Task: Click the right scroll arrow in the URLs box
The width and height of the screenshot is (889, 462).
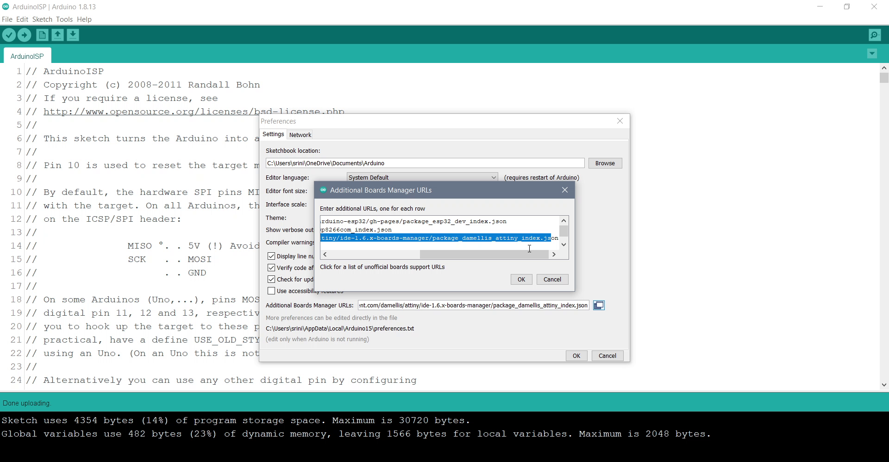Action: point(554,255)
